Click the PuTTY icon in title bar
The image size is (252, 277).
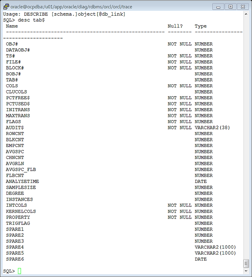pos(6,7)
